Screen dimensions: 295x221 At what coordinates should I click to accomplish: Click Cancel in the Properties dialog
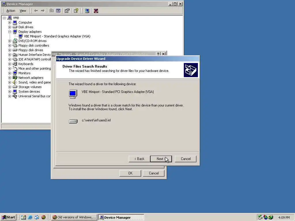coord(154,173)
